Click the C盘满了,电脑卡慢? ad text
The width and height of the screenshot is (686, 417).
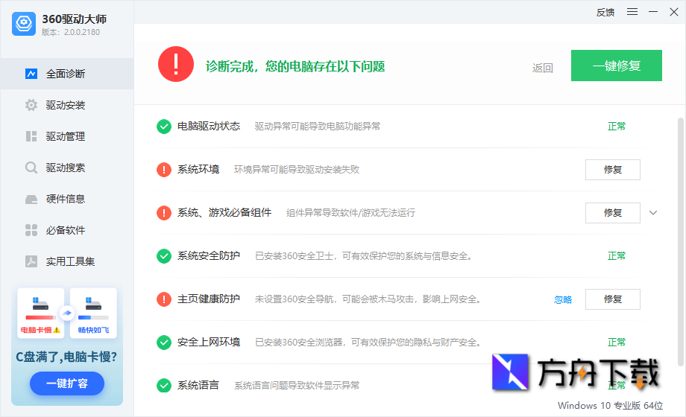66,357
